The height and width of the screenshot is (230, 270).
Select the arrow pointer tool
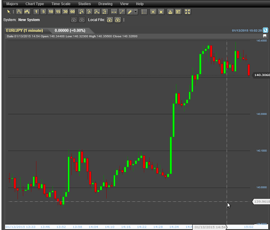(9, 12)
